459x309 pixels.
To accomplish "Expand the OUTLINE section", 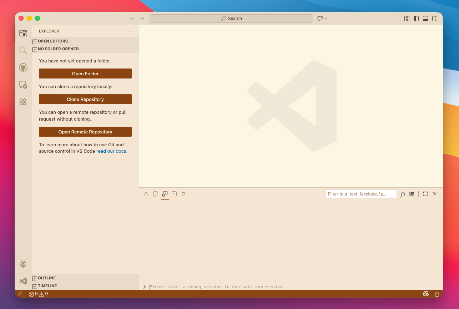I will [x=34, y=278].
